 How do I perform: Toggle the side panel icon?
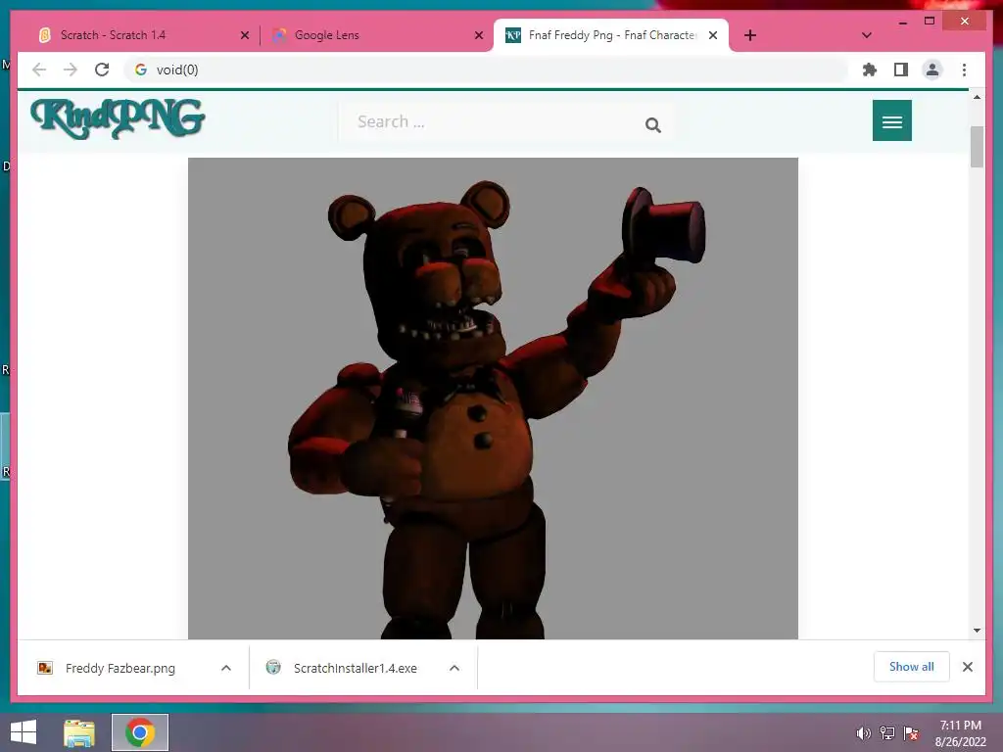[x=901, y=70]
